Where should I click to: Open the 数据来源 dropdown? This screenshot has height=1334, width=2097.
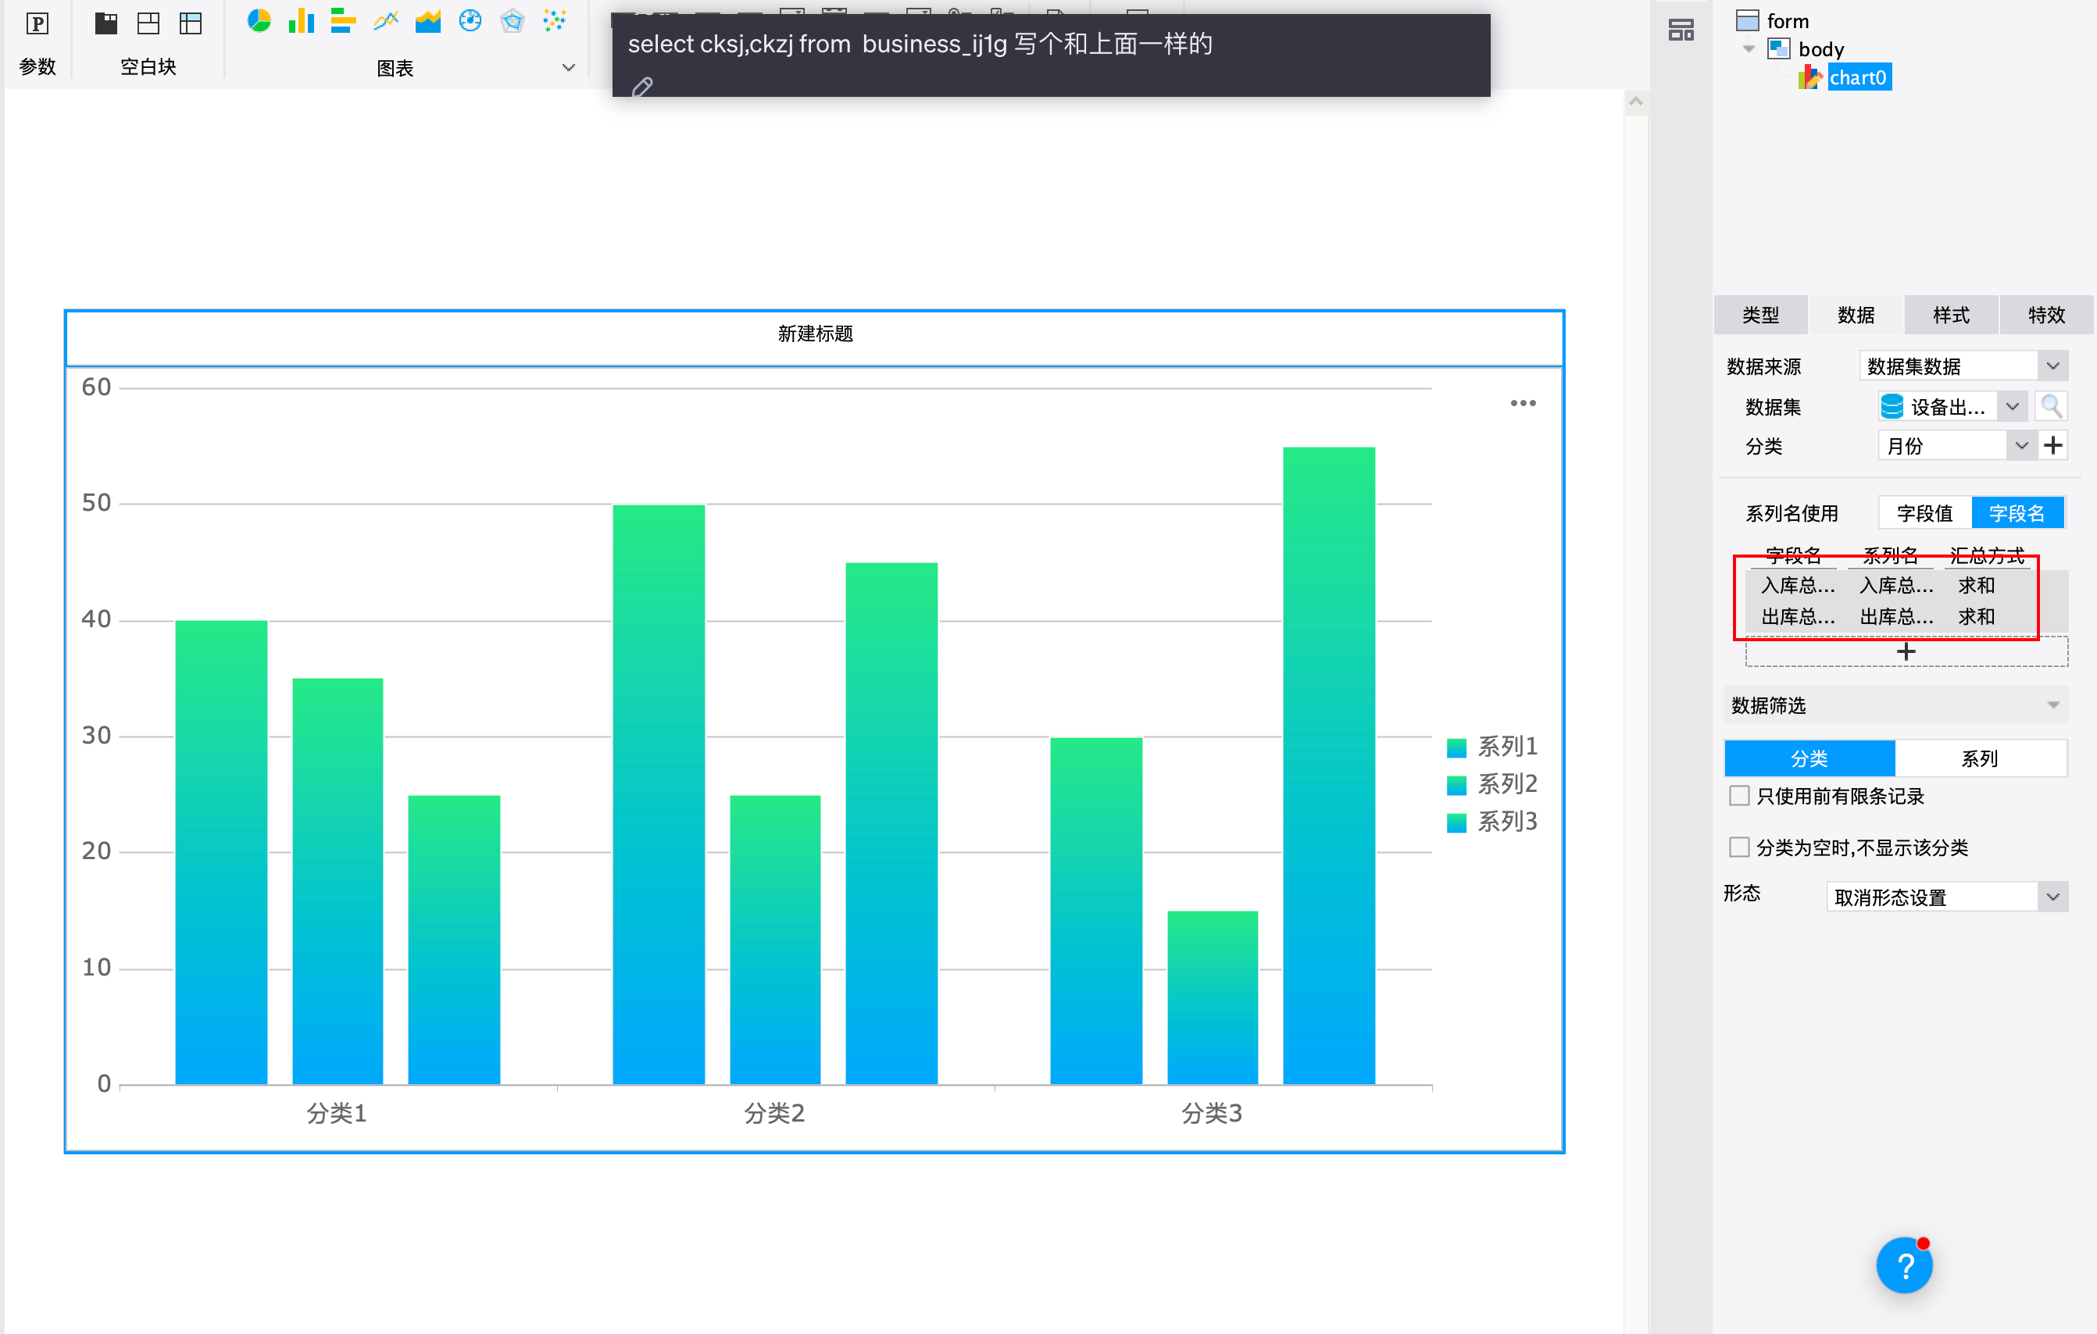(x=1963, y=366)
